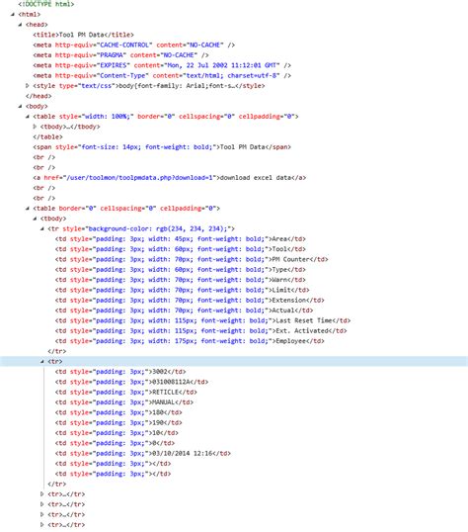This screenshot has height=532, width=468.
Task: Select the td line containing Warn
Action: pyautogui.click(x=181, y=280)
